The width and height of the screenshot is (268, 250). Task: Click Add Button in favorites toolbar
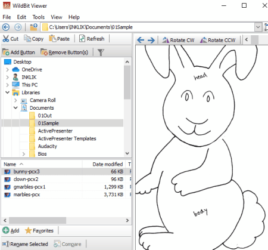tap(18, 53)
